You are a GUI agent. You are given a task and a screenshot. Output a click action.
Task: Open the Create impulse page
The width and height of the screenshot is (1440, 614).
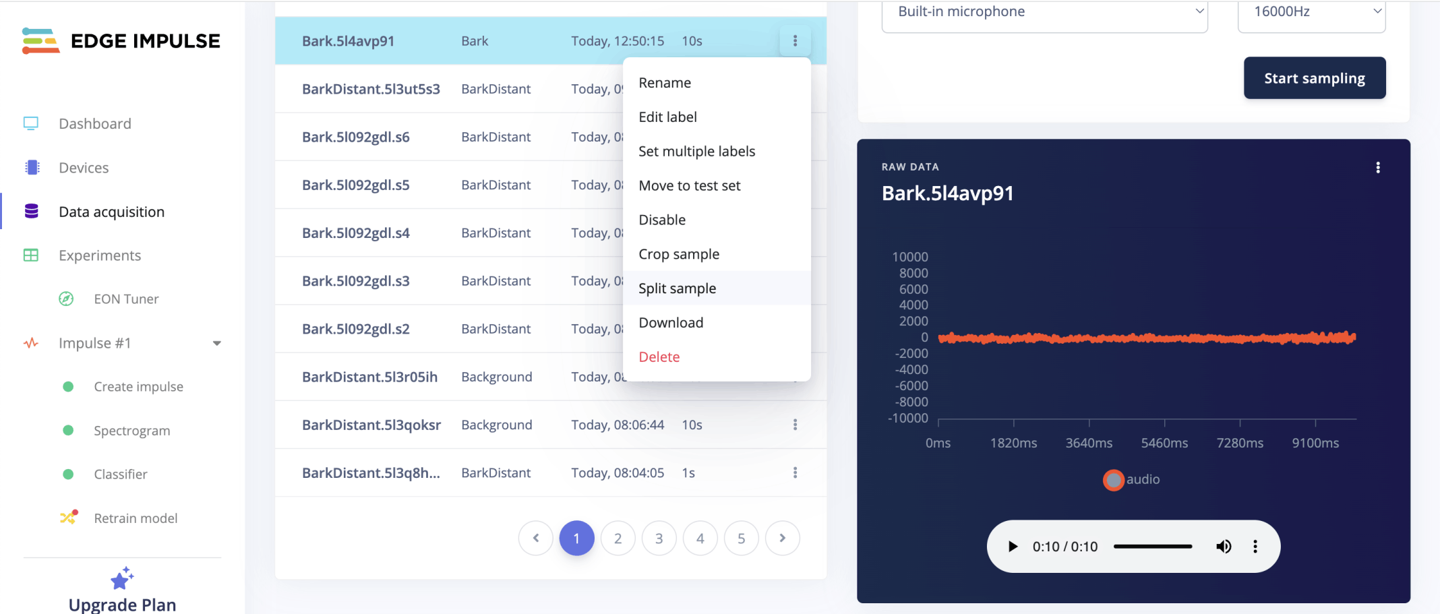click(x=138, y=387)
